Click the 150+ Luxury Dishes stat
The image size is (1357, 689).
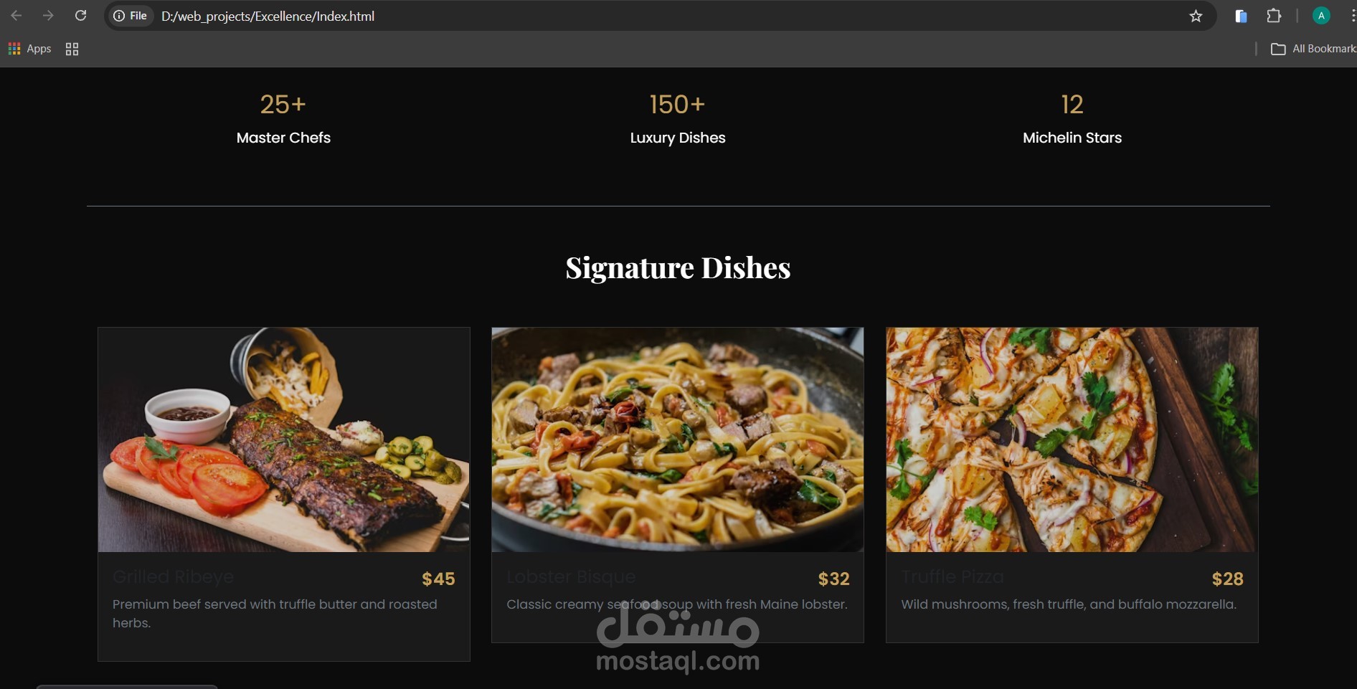pyautogui.click(x=678, y=119)
